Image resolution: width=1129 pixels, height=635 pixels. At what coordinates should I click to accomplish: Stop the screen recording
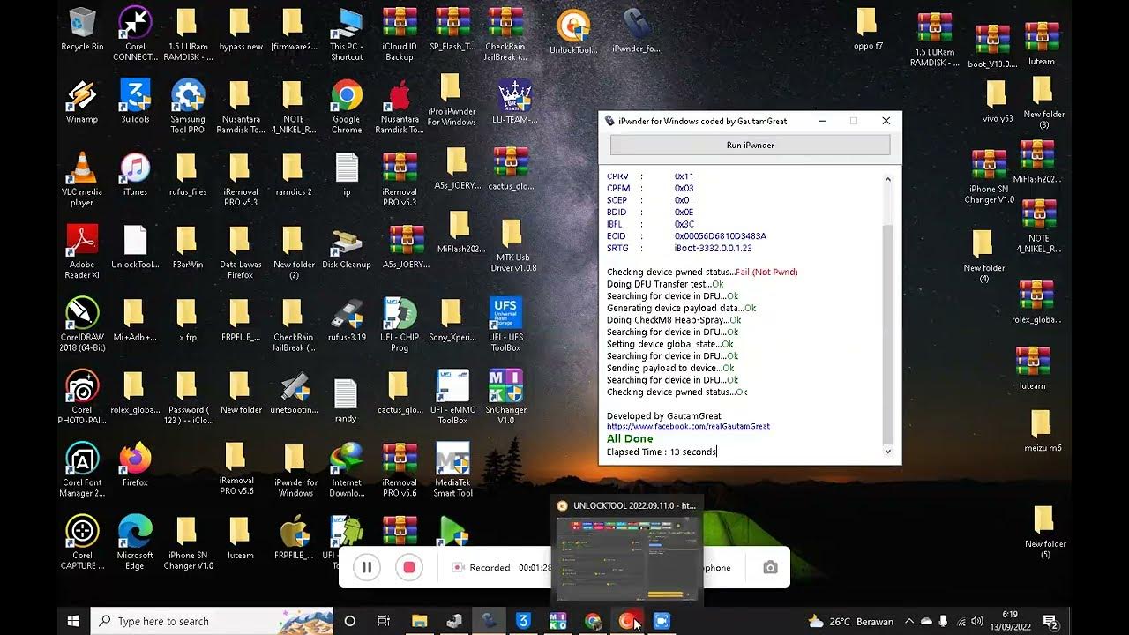(x=409, y=568)
